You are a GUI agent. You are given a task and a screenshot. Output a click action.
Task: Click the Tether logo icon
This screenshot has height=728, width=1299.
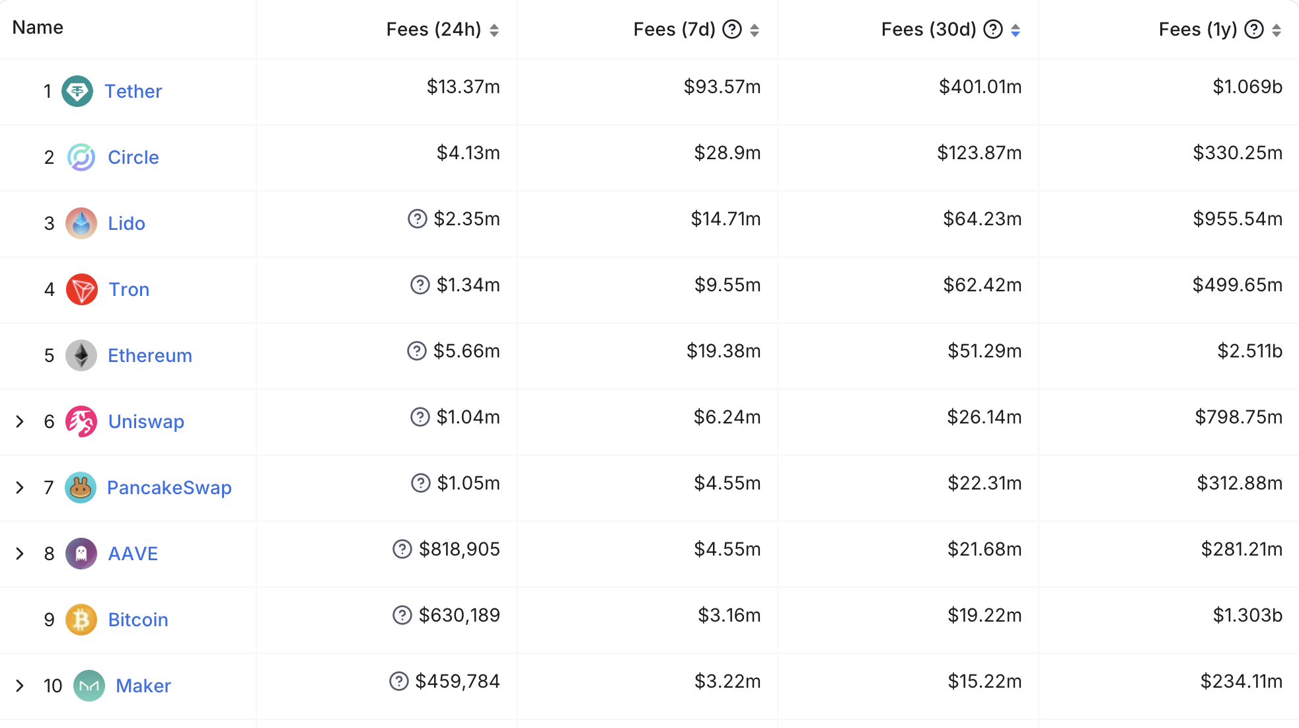pyautogui.click(x=77, y=91)
